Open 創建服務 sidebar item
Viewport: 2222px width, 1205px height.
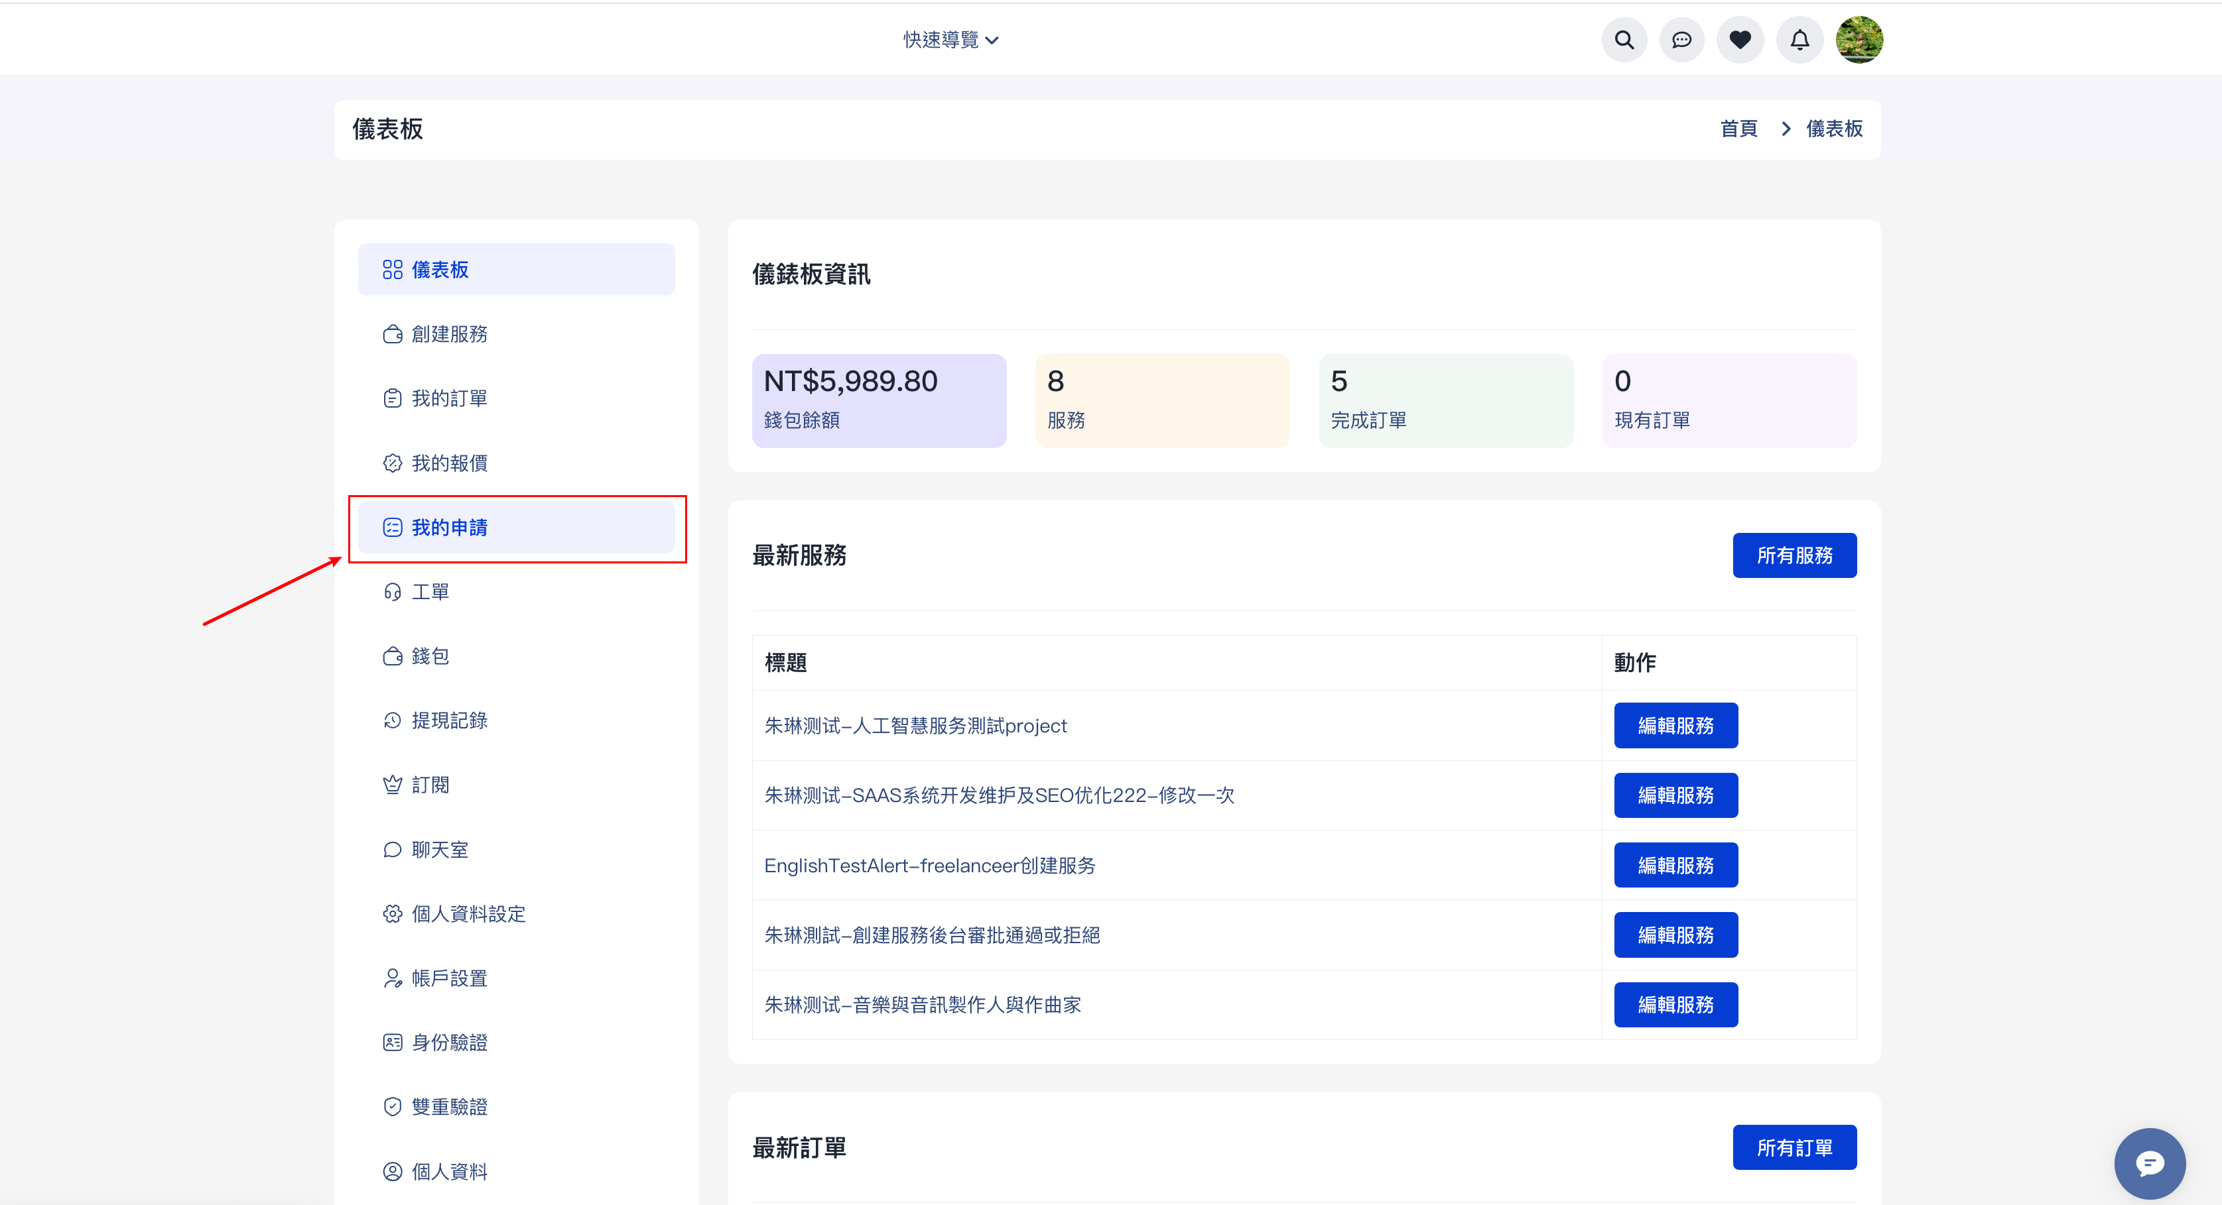point(448,335)
